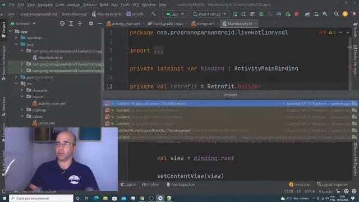
Task: Click Task View icon on taskbar
Action: [86, 198]
